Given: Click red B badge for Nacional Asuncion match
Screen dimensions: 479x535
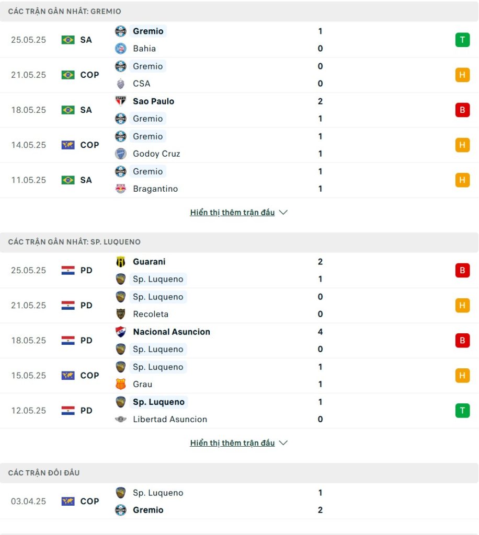Looking at the screenshot, I should [462, 341].
